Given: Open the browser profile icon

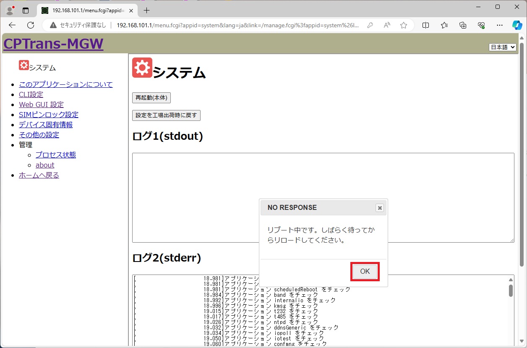Looking at the screenshot, I should click(9, 10).
